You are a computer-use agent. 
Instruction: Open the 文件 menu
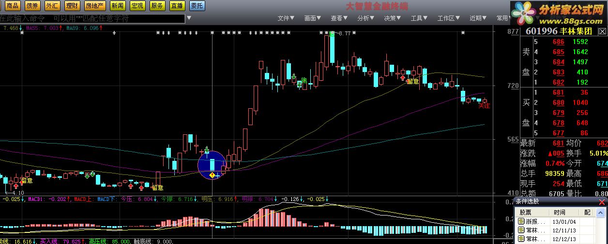286,18
